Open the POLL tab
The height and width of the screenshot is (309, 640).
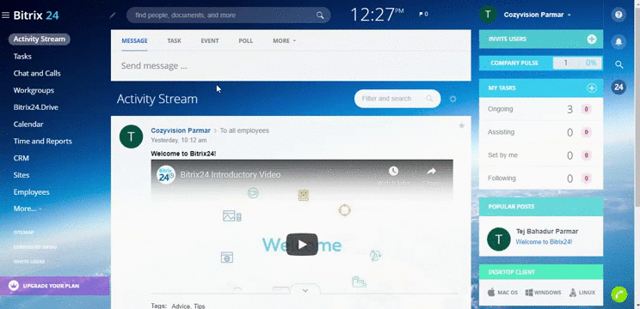(x=246, y=40)
